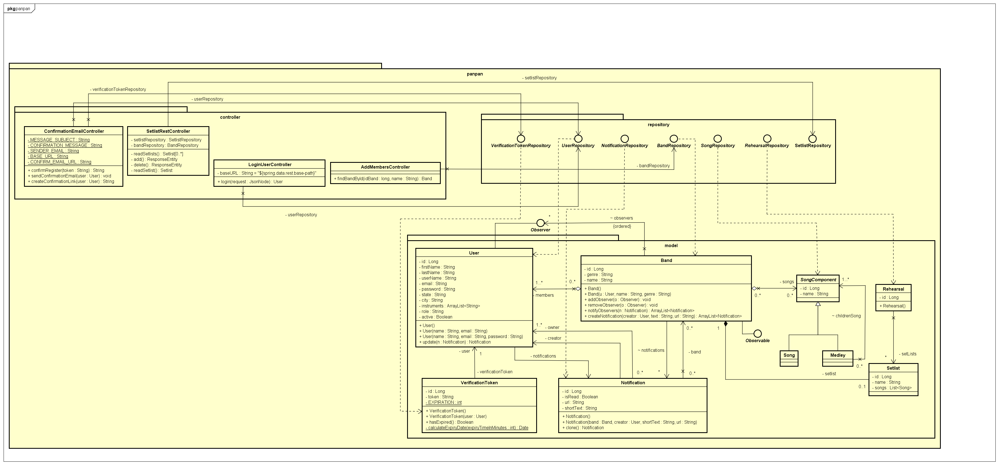Select the Observer interface circle

click(x=540, y=223)
